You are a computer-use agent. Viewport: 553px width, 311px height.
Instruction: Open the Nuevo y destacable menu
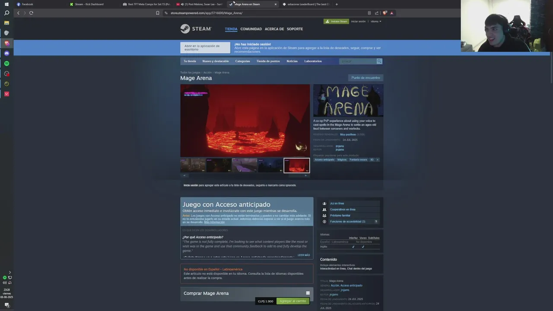click(x=216, y=61)
